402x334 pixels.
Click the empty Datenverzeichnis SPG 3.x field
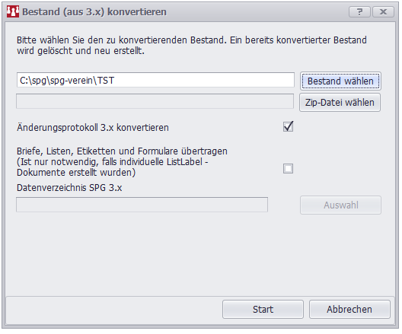(x=142, y=205)
